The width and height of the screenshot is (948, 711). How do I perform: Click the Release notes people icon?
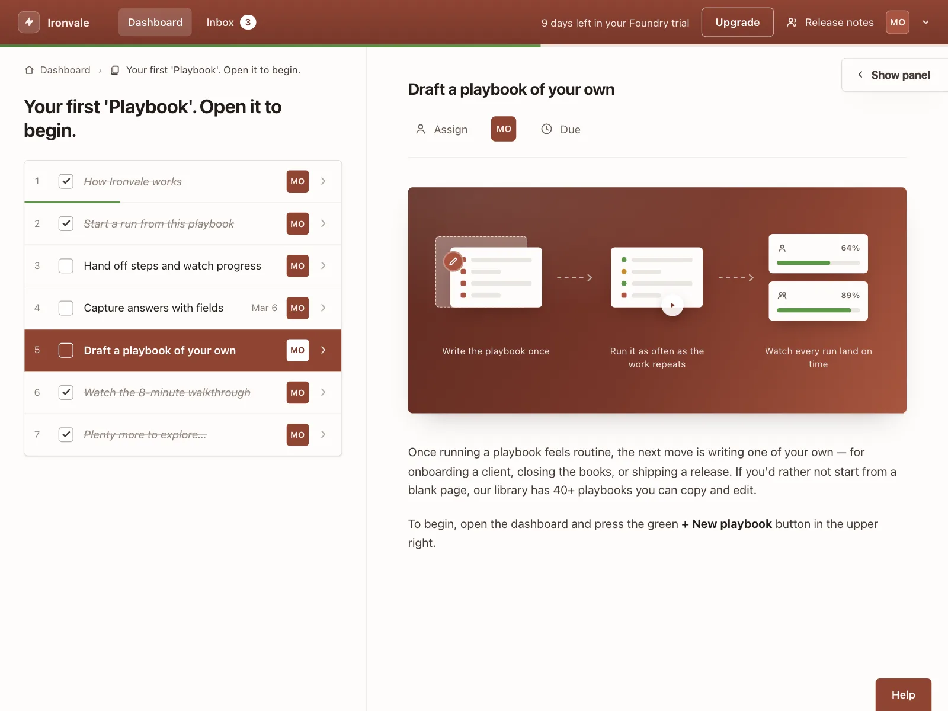[x=792, y=23]
